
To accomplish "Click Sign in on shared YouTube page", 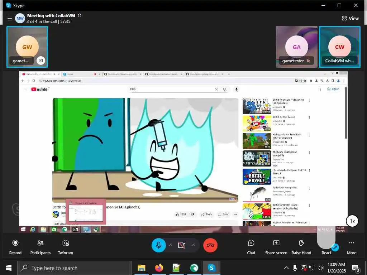I will pos(333,89).
